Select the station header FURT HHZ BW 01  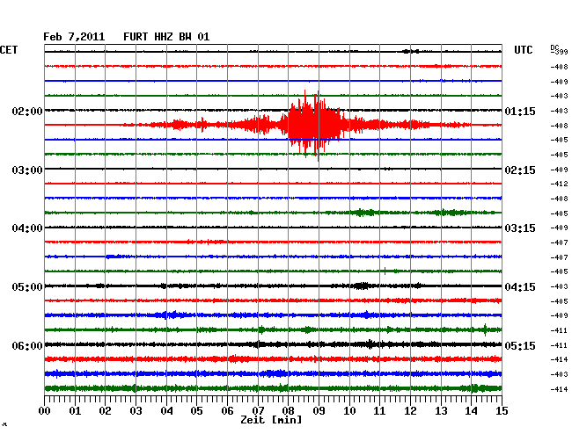click(x=166, y=37)
